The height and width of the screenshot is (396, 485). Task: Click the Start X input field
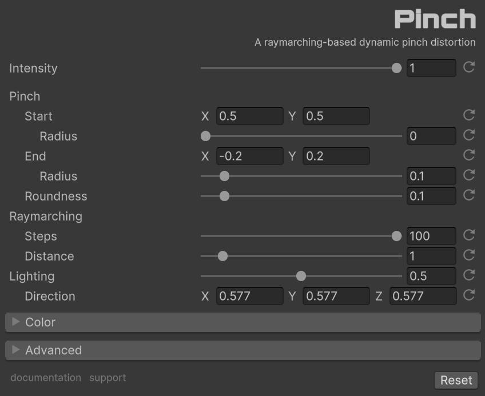click(x=250, y=116)
